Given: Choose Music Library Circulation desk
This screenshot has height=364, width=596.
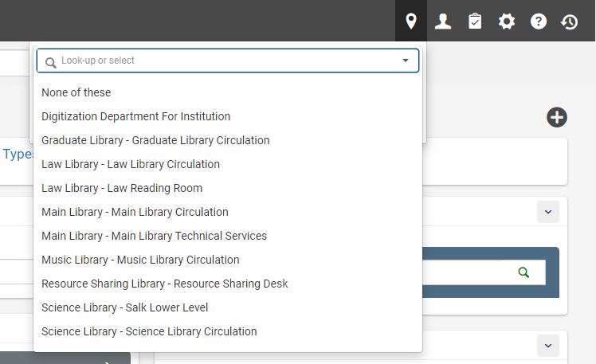Looking at the screenshot, I should click(140, 260).
